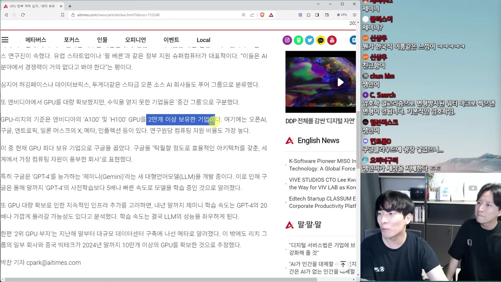The image size is (501, 282).
Task: Click the reporter email cpark@aitimes.com
Action: pos(54,263)
